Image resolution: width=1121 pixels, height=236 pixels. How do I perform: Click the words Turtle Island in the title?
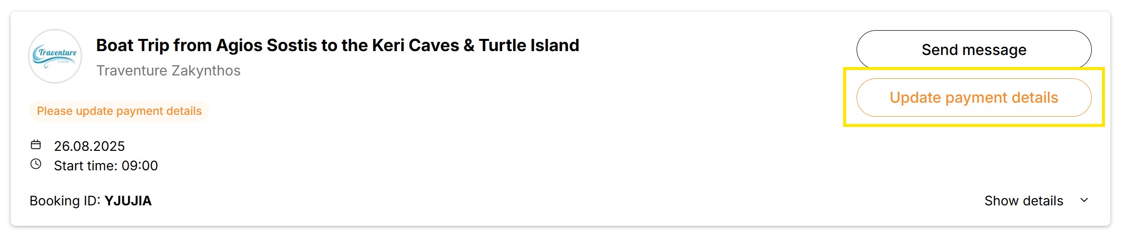[529, 45]
